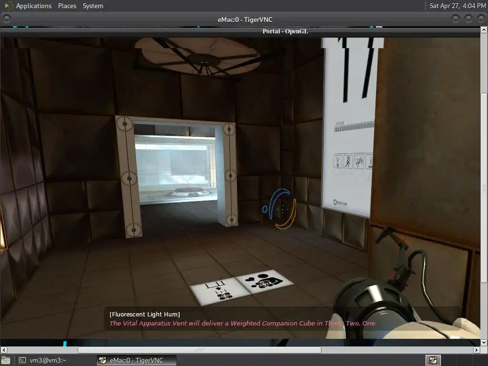
Task: Click the horizontal scrollbar left arrow
Action: pyautogui.click(x=4, y=350)
